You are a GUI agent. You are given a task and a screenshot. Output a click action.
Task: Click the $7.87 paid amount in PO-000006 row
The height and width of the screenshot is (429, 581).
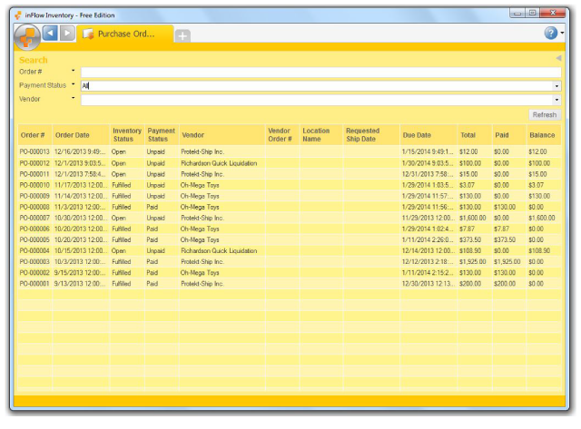(x=501, y=229)
